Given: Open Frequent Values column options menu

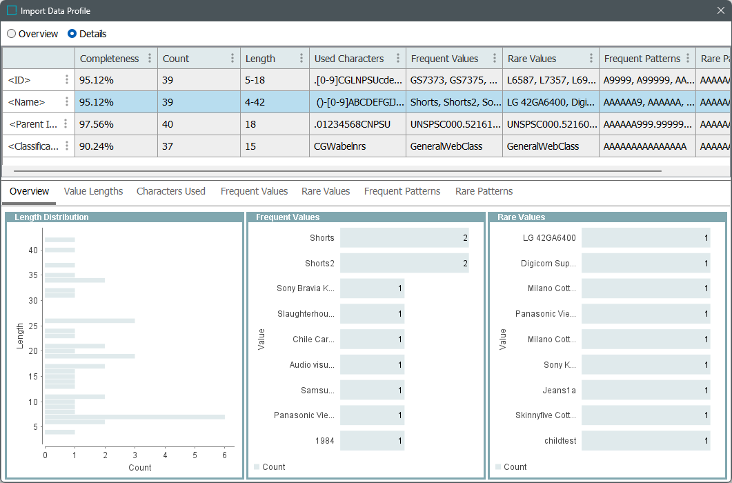Looking at the screenshot, I should click(x=495, y=58).
